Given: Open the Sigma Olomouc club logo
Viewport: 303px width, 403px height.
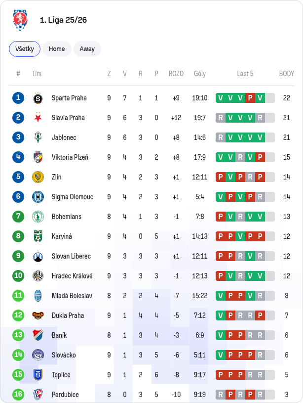Looking at the screenshot, I should pyautogui.click(x=38, y=197).
